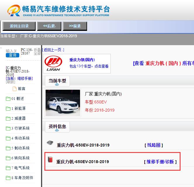
Task: Open the 前言 document in the tree
Action: point(22,89)
